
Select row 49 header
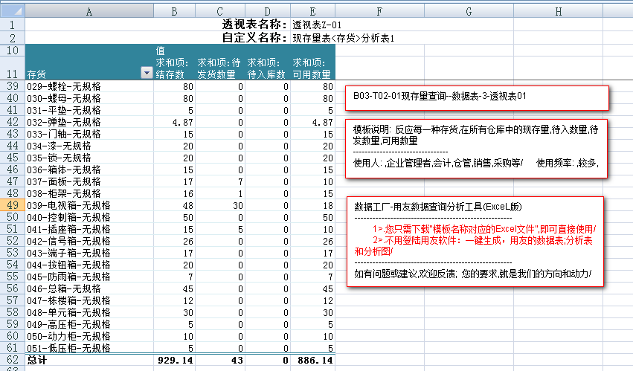click(x=12, y=204)
